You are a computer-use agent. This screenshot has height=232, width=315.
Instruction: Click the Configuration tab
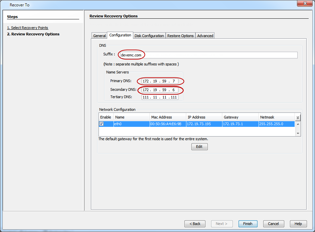tap(120, 35)
